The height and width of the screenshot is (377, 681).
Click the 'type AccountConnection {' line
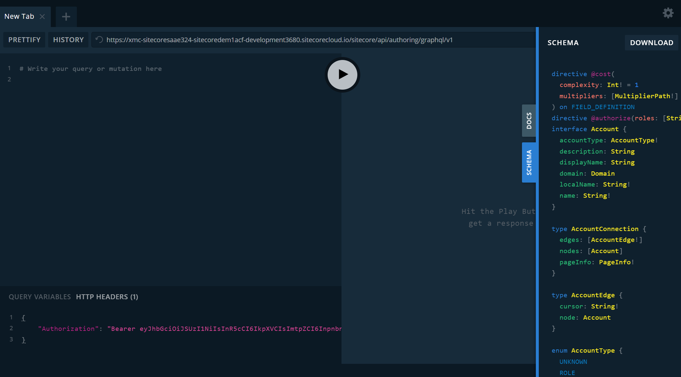(599, 229)
